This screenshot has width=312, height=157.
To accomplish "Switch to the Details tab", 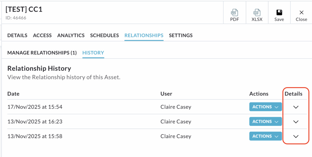I will (x=17, y=35).
